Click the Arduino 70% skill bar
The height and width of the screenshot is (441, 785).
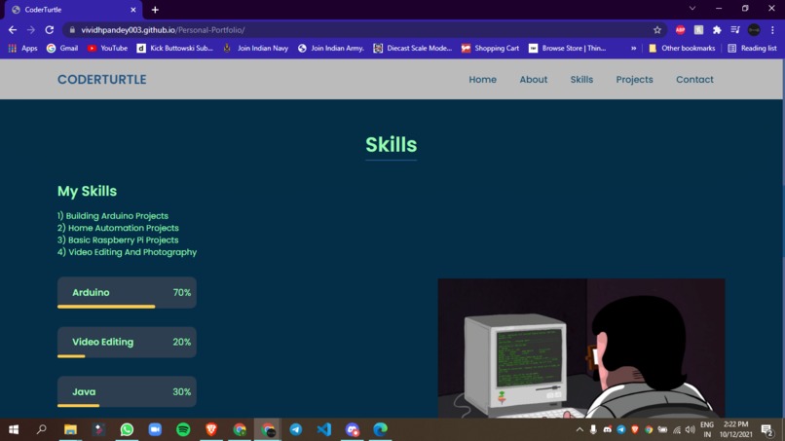127,293
